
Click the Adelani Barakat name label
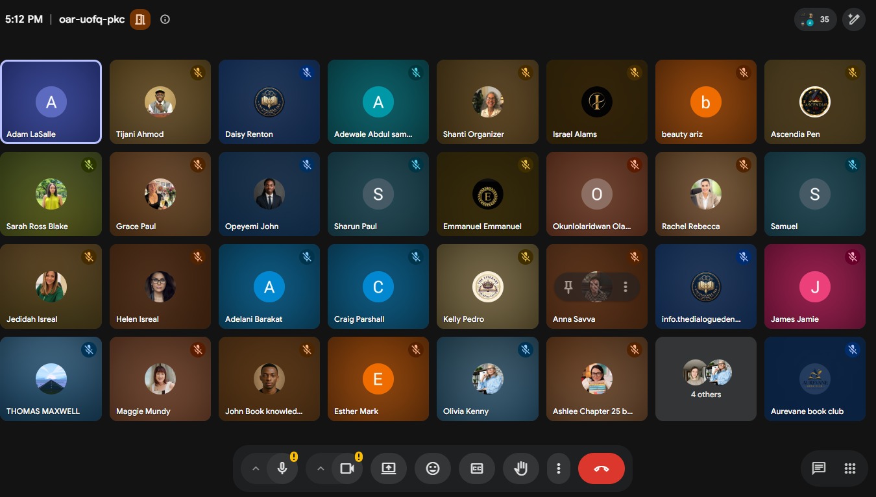pyautogui.click(x=254, y=319)
